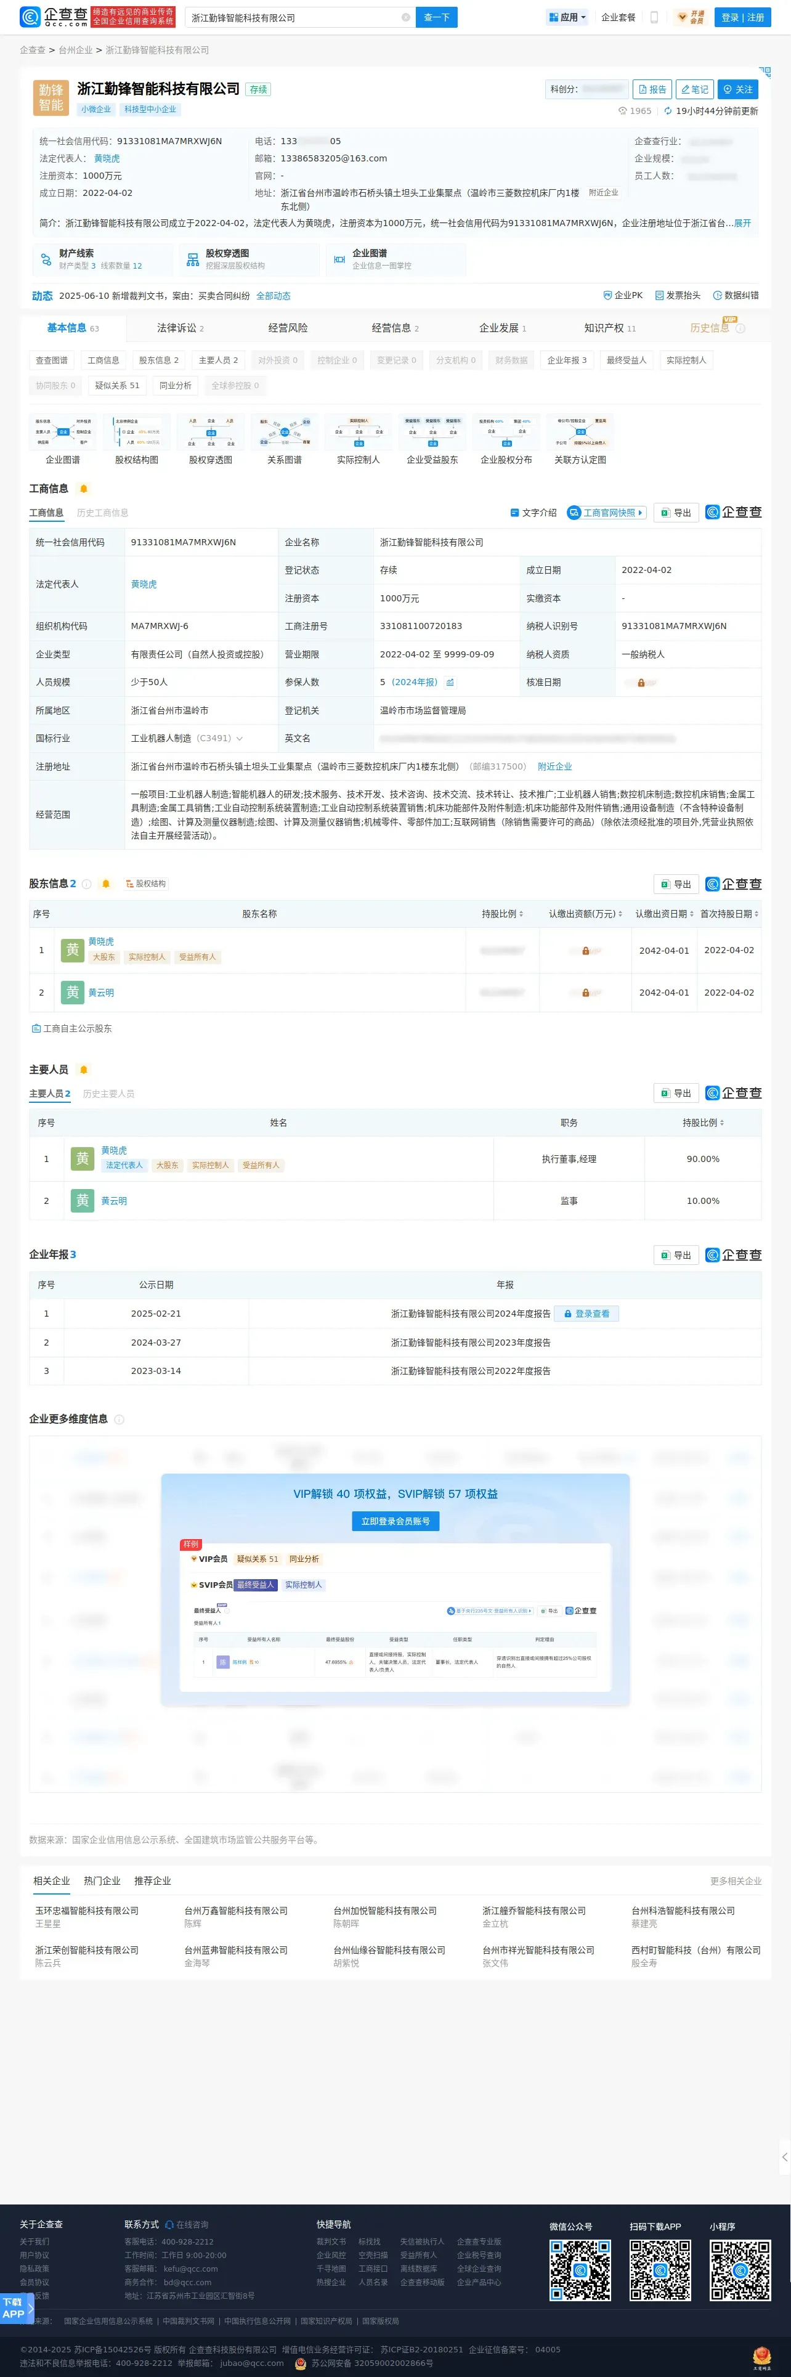Open the 股权结构 link in shareholder section
Image resolution: width=791 pixels, height=2377 pixels.
pos(146,884)
